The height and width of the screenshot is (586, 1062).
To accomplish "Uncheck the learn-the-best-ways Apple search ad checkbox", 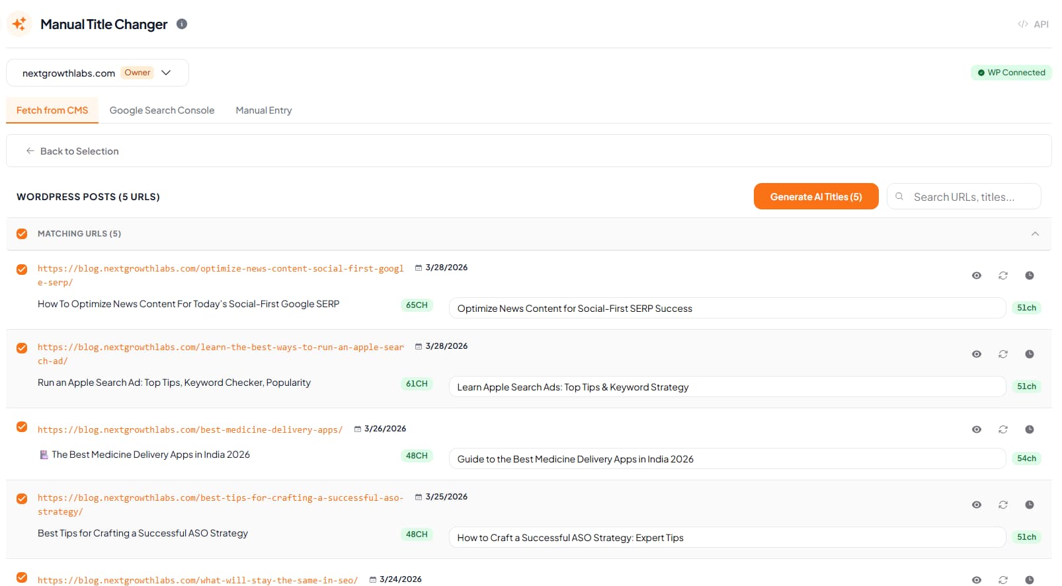I will click(22, 348).
